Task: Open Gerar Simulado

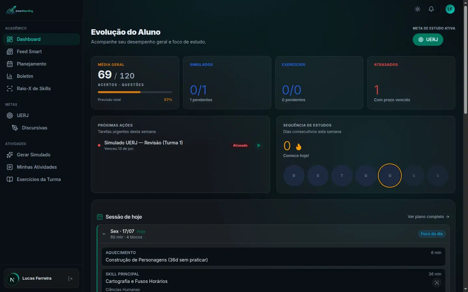Action: point(41,155)
